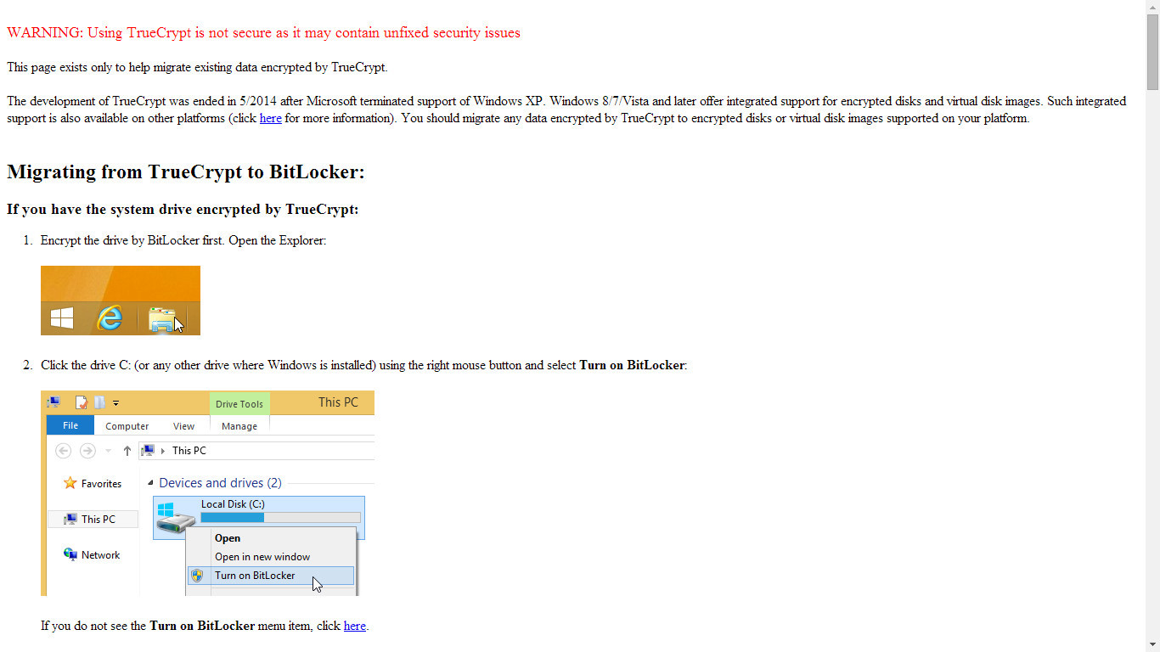Image resolution: width=1160 pixels, height=652 pixels.
Task: Click 'here' link below BitLocker screenshot
Action: pos(354,626)
